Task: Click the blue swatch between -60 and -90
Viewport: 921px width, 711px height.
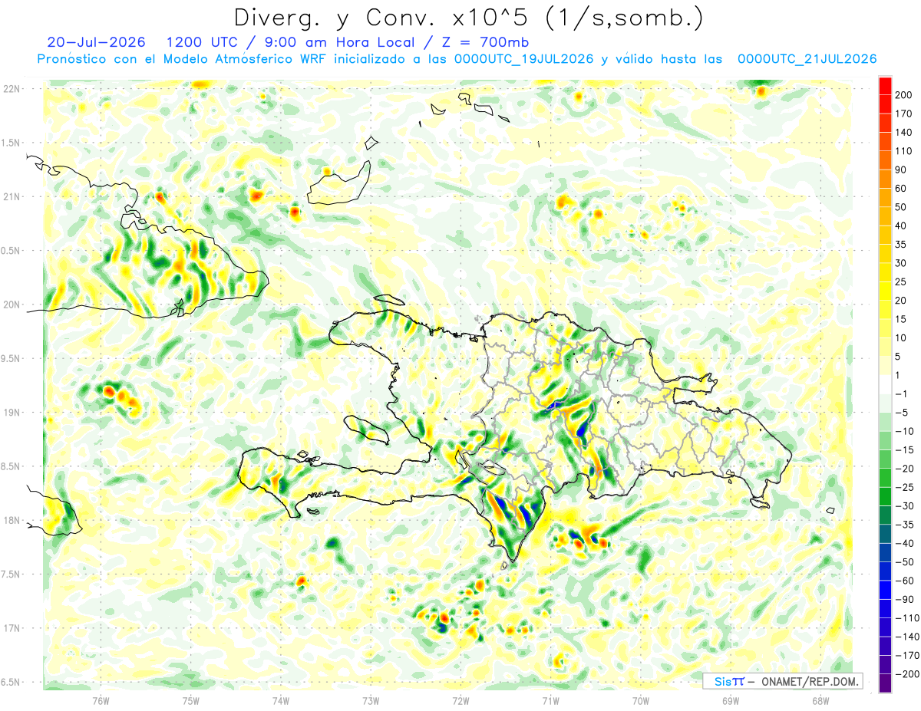Action: point(885,590)
